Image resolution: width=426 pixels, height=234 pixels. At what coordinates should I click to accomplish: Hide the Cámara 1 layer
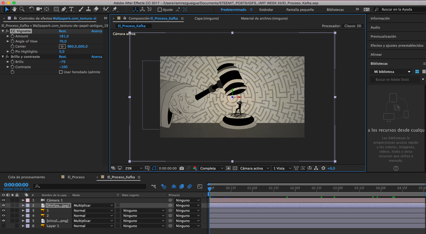click(4, 200)
